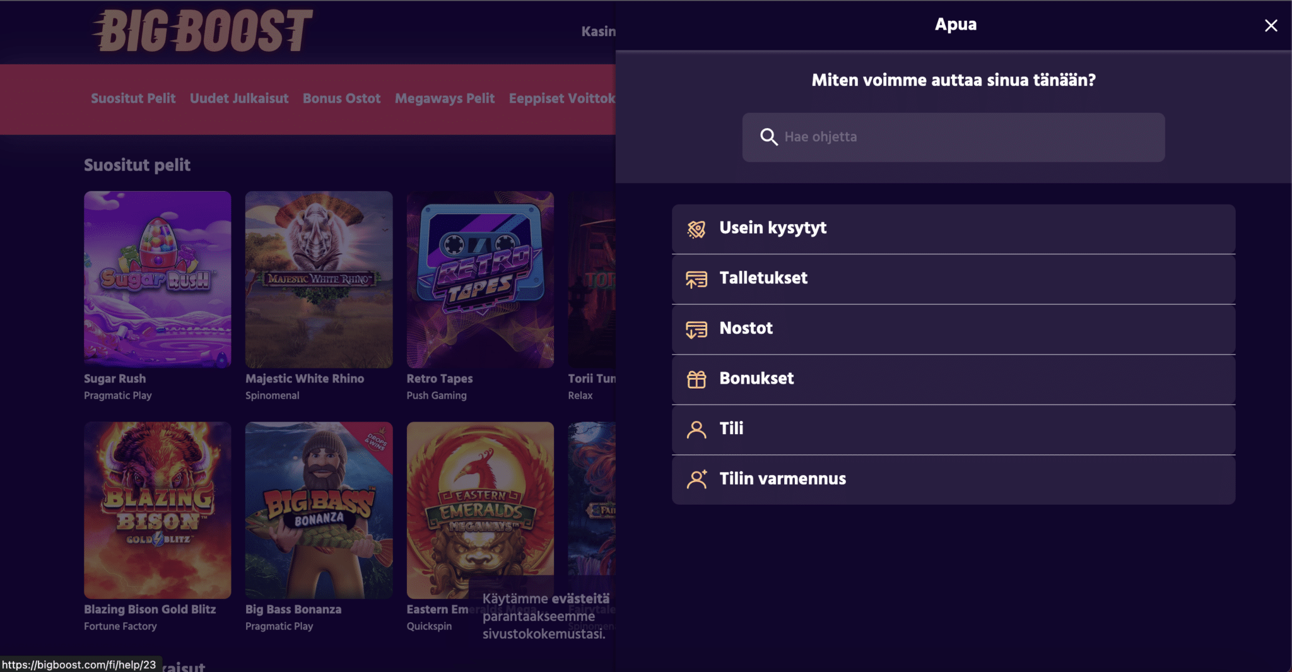Click the Blazing Bison Gold Blitz title
This screenshot has height=672, width=1292.
tap(150, 610)
